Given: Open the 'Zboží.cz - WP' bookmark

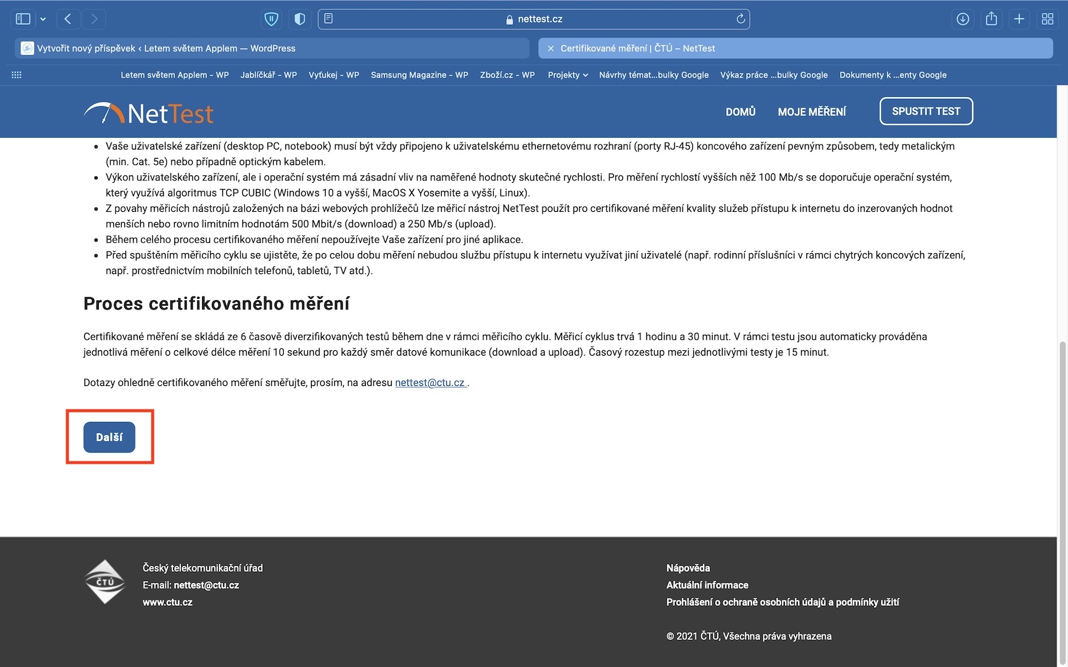Looking at the screenshot, I should pyautogui.click(x=507, y=75).
